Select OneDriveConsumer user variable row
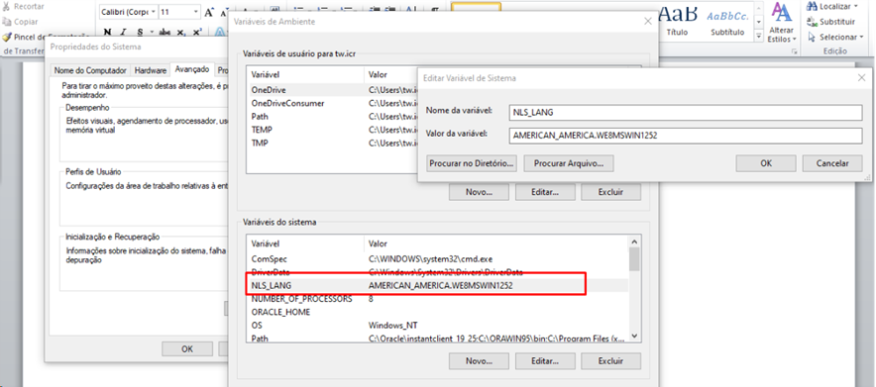This screenshot has height=387, width=876. 332,103
